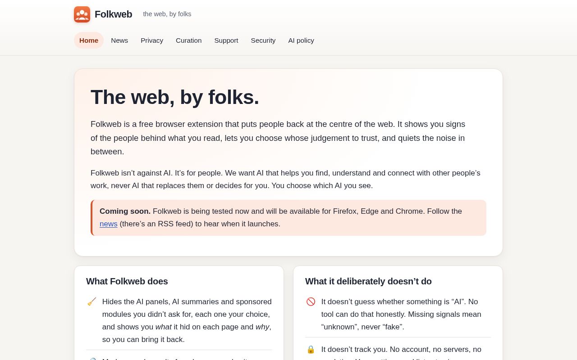
Task: Click the Folkweb site name link
Action: tap(113, 14)
